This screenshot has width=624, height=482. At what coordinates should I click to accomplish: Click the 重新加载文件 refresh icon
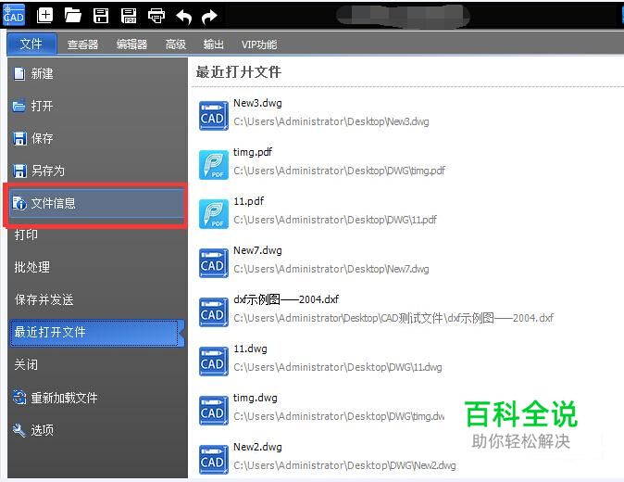pos(19,397)
